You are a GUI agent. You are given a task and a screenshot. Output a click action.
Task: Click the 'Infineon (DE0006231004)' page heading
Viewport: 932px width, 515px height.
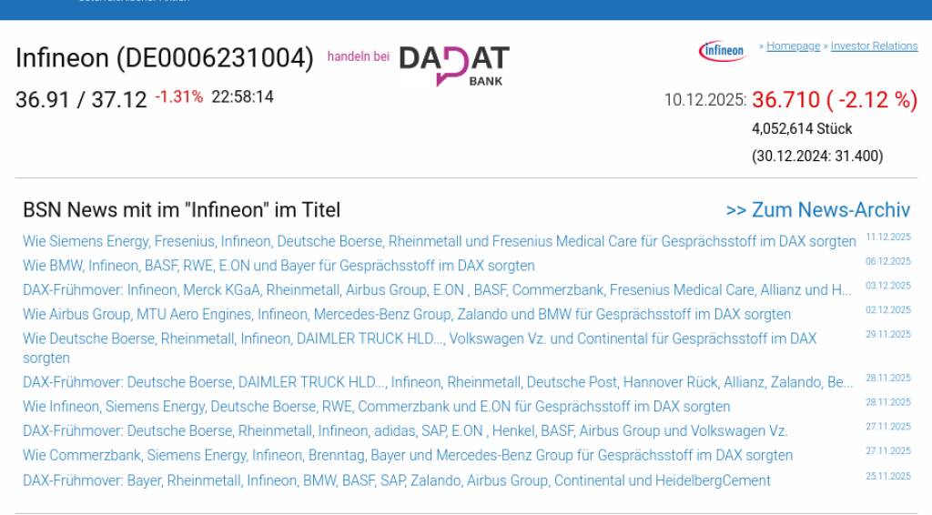(x=165, y=58)
